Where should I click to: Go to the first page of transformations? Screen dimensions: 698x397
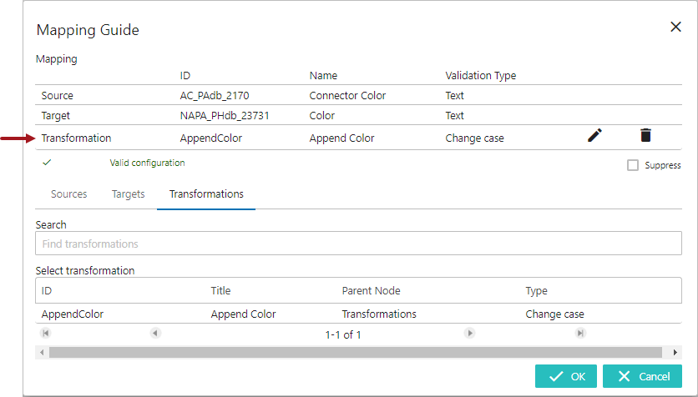45,334
